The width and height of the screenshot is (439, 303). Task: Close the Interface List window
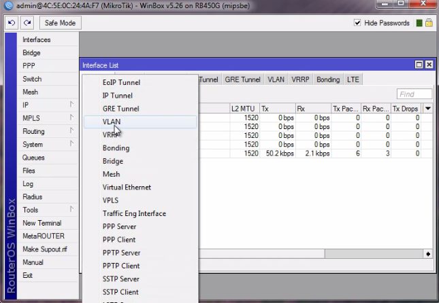tap(429, 65)
